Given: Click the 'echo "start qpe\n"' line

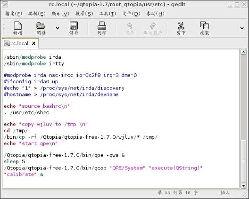Looking at the screenshot, I should (31, 143).
